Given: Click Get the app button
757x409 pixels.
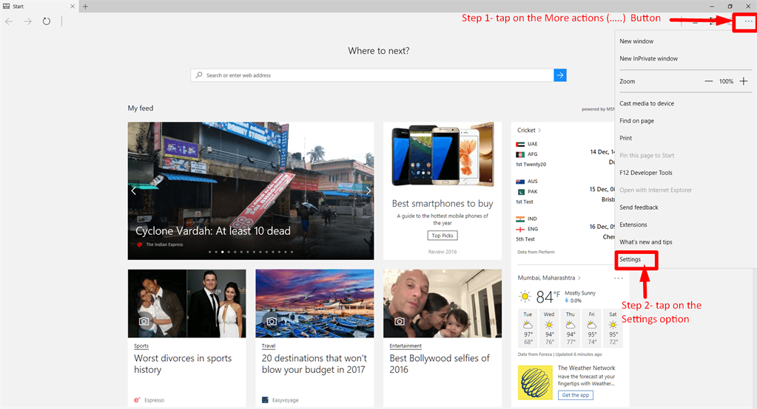Looking at the screenshot, I should 576,395.
